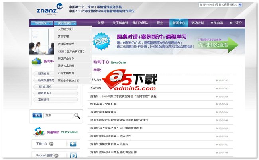Go to 首页 in the navigation bar

(101, 23)
